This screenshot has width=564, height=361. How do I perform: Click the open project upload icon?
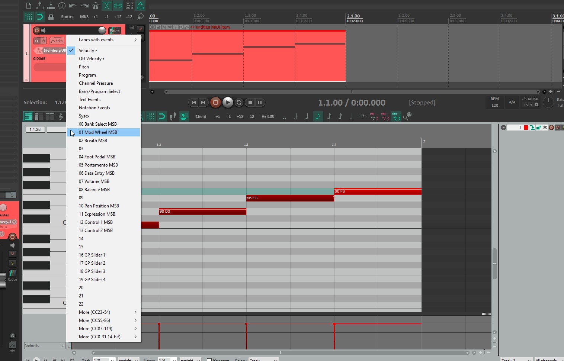click(x=40, y=6)
